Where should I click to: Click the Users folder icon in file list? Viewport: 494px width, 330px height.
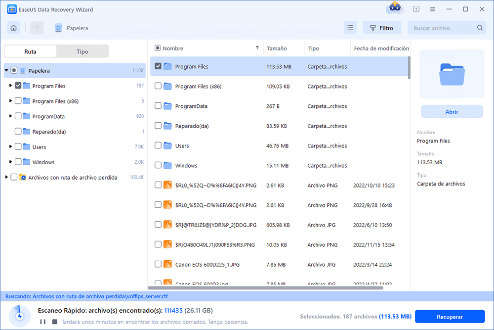tap(167, 145)
